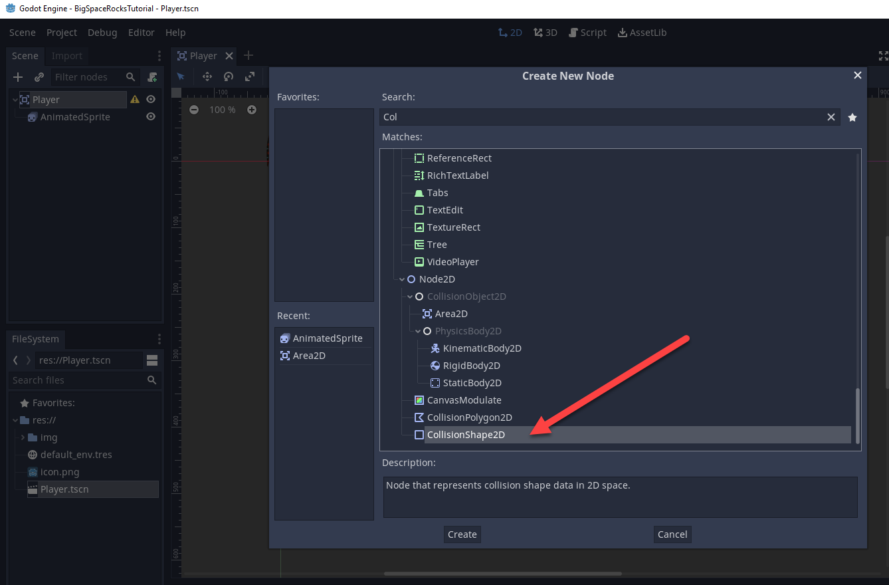Click the Player node warning icon
This screenshot has height=585, width=889.
point(135,100)
